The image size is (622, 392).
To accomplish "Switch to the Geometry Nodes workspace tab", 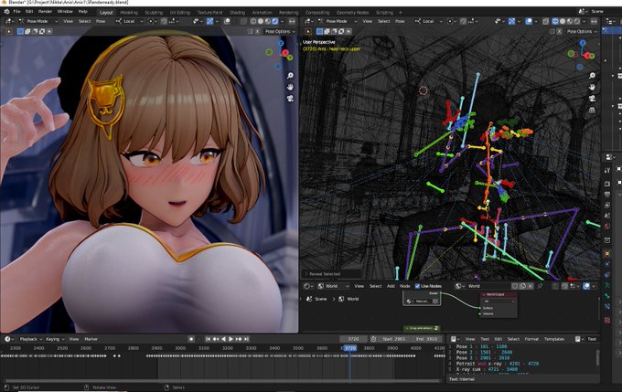I will [353, 12].
